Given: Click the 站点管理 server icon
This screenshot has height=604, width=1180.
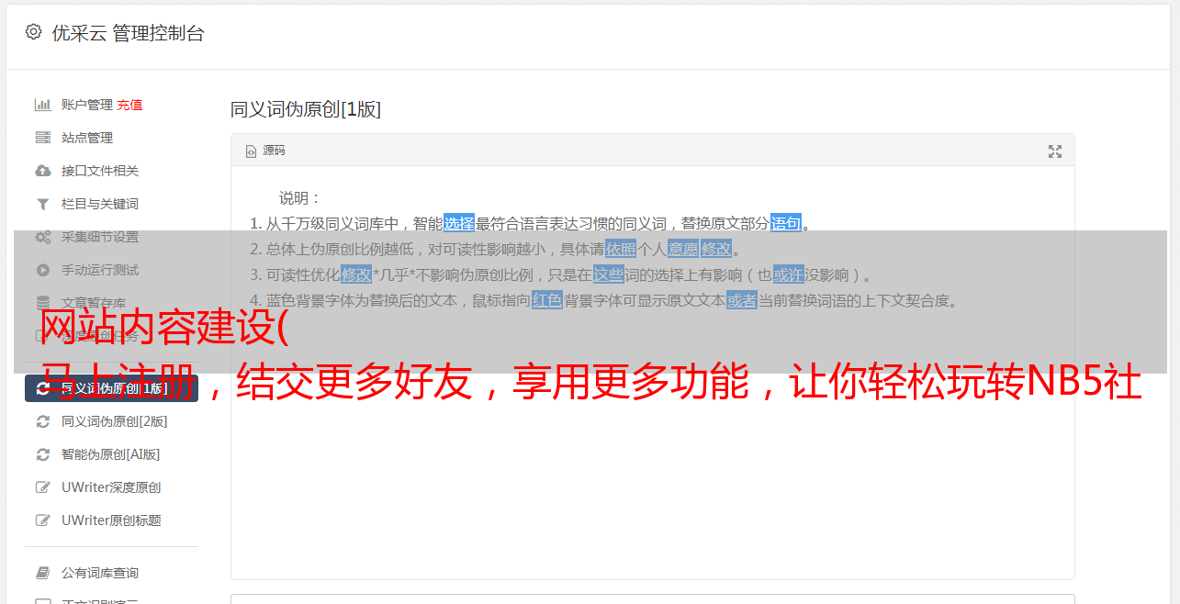Looking at the screenshot, I should pyautogui.click(x=42, y=138).
